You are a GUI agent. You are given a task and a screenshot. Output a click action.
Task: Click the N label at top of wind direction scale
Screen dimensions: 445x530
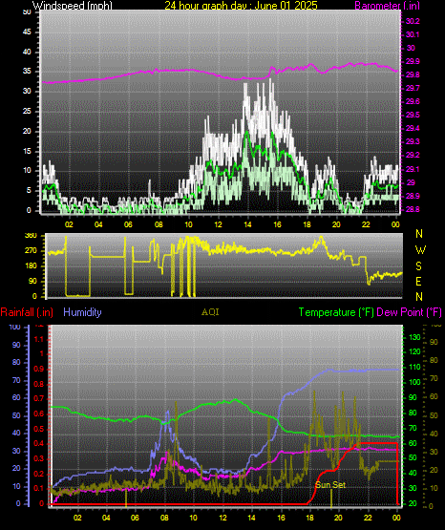click(419, 234)
